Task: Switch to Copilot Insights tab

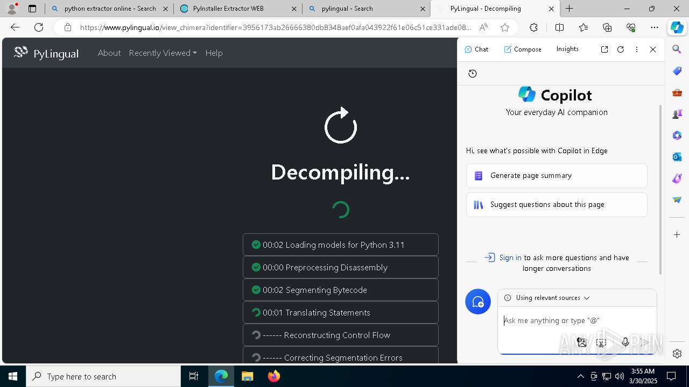Action: pos(567,49)
